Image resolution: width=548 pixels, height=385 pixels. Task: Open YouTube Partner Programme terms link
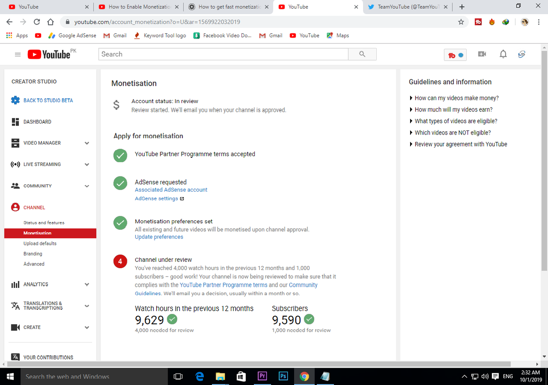[x=224, y=285]
